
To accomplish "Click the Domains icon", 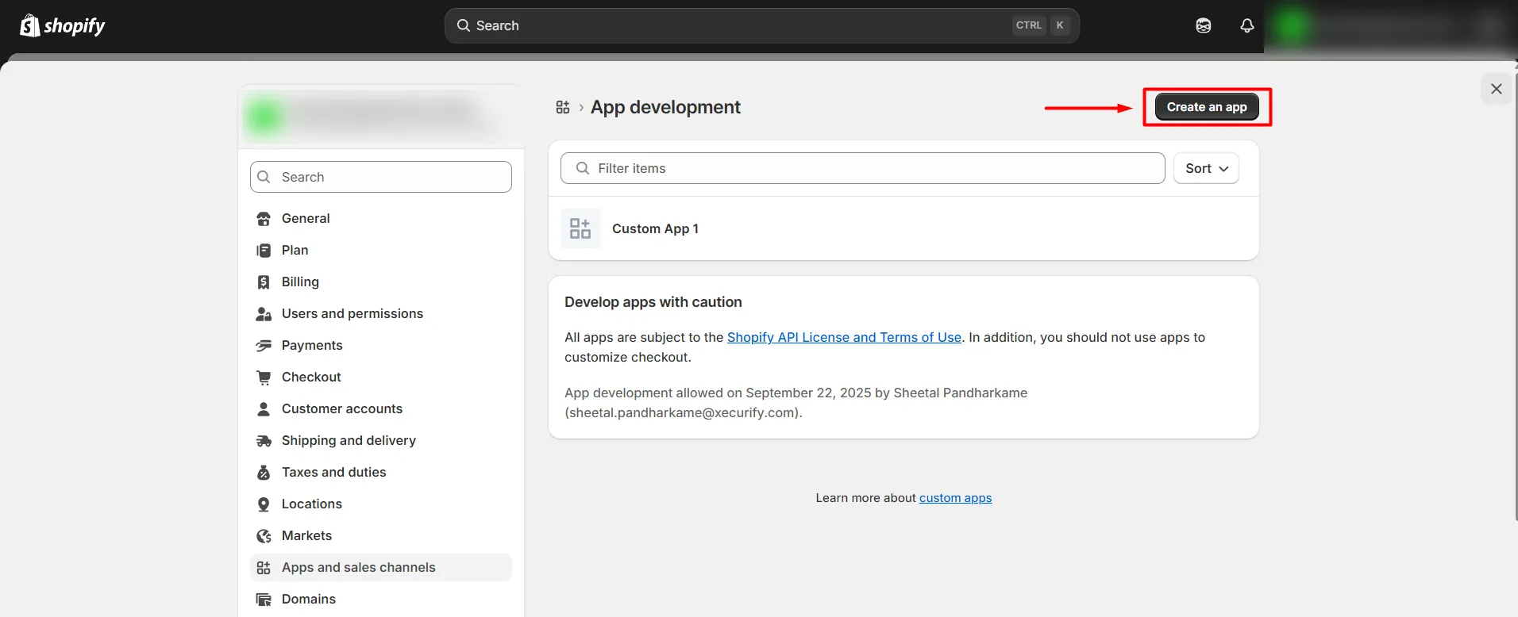I will 264,600.
